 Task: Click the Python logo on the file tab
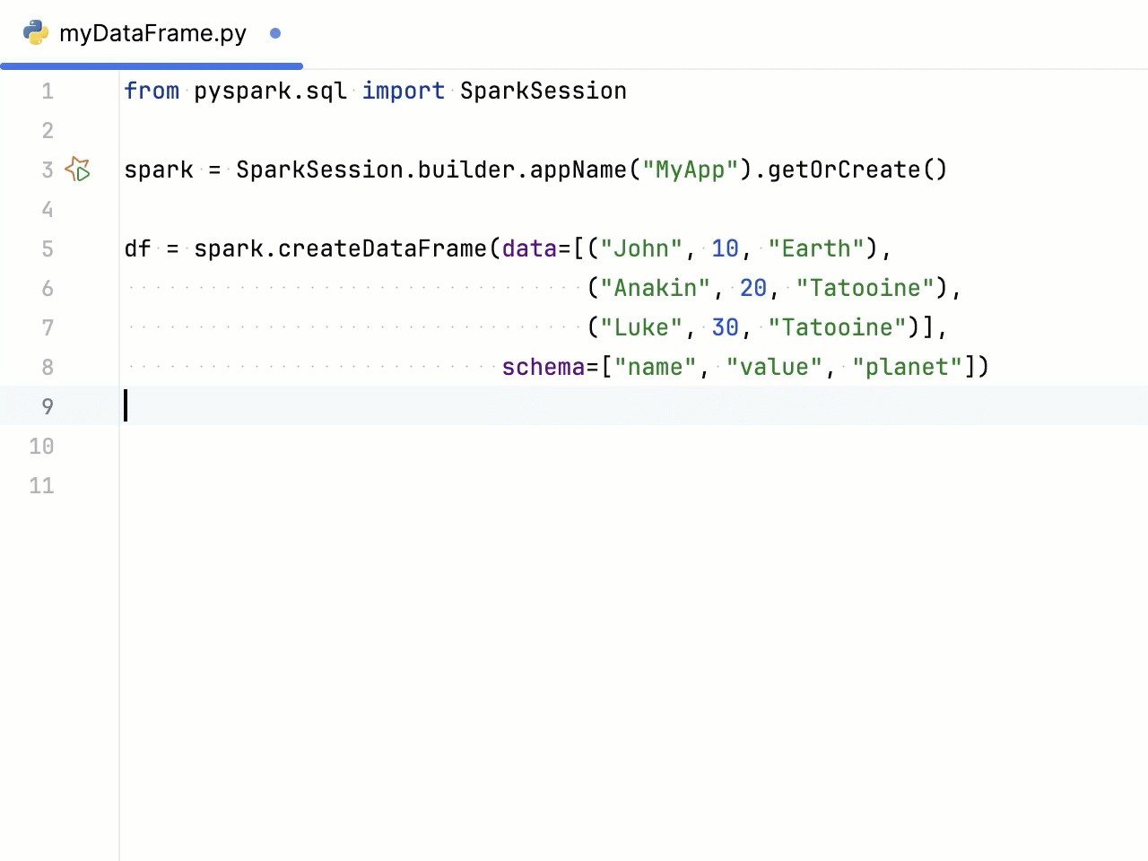35,32
